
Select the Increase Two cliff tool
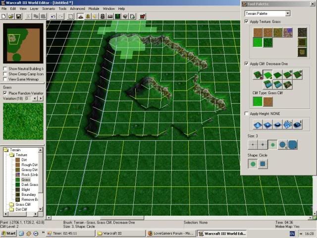click(x=297, y=75)
